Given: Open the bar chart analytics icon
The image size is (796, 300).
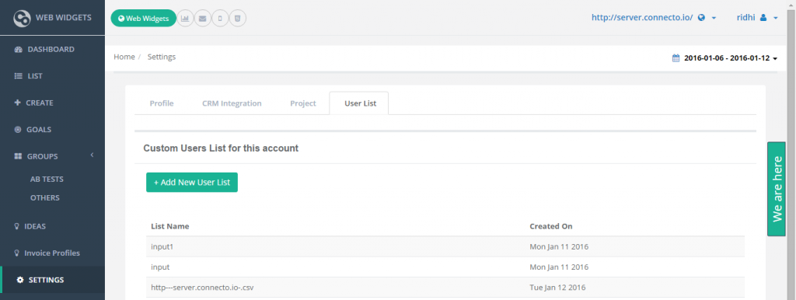Looking at the screenshot, I should pyautogui.click(x=185, y=19).
